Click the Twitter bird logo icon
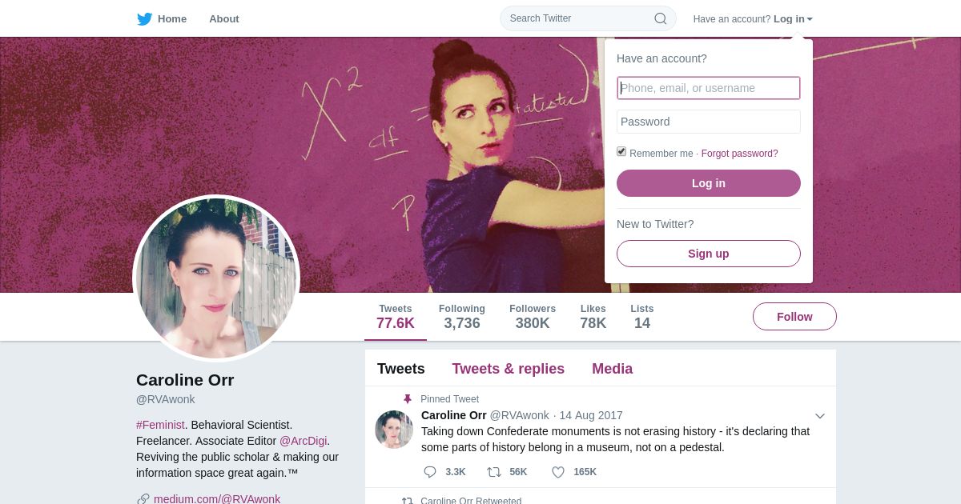 click(144, 19)
